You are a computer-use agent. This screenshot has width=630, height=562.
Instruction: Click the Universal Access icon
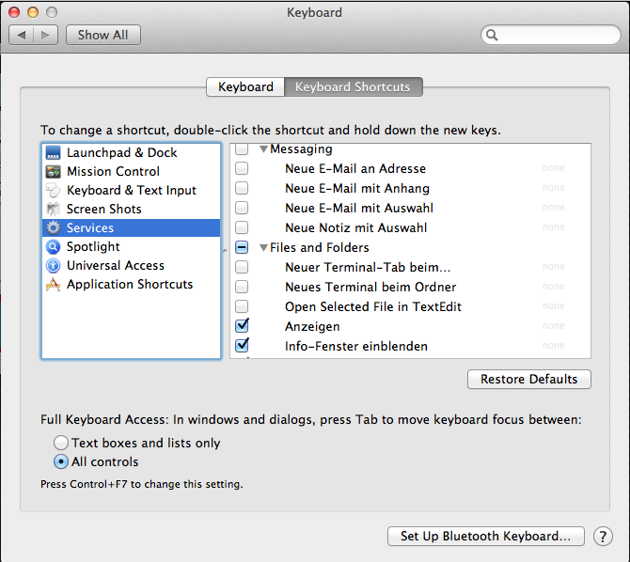[53, 266]
